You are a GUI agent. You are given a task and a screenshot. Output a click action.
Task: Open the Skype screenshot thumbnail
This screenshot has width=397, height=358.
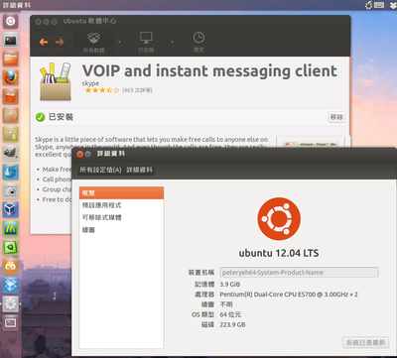pyautogui.click(x=311, y=143)
